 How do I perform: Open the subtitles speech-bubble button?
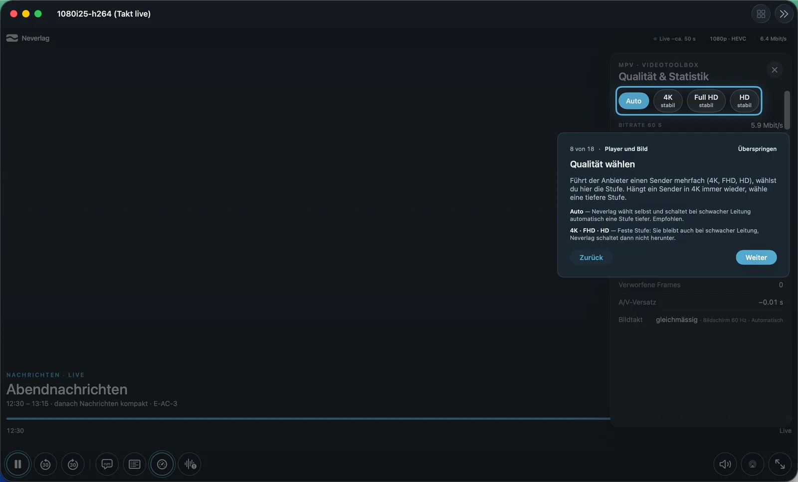(x=107, y=464)
